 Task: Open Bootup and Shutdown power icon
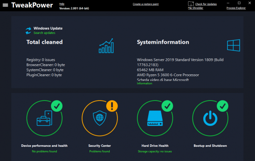pos(210,118)
